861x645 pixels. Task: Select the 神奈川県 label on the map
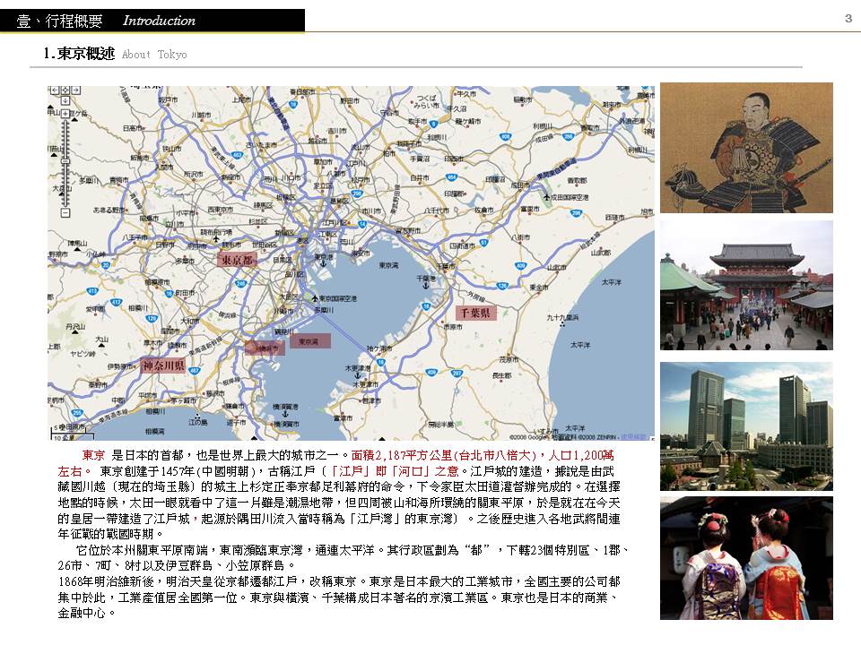coord(163,365)
